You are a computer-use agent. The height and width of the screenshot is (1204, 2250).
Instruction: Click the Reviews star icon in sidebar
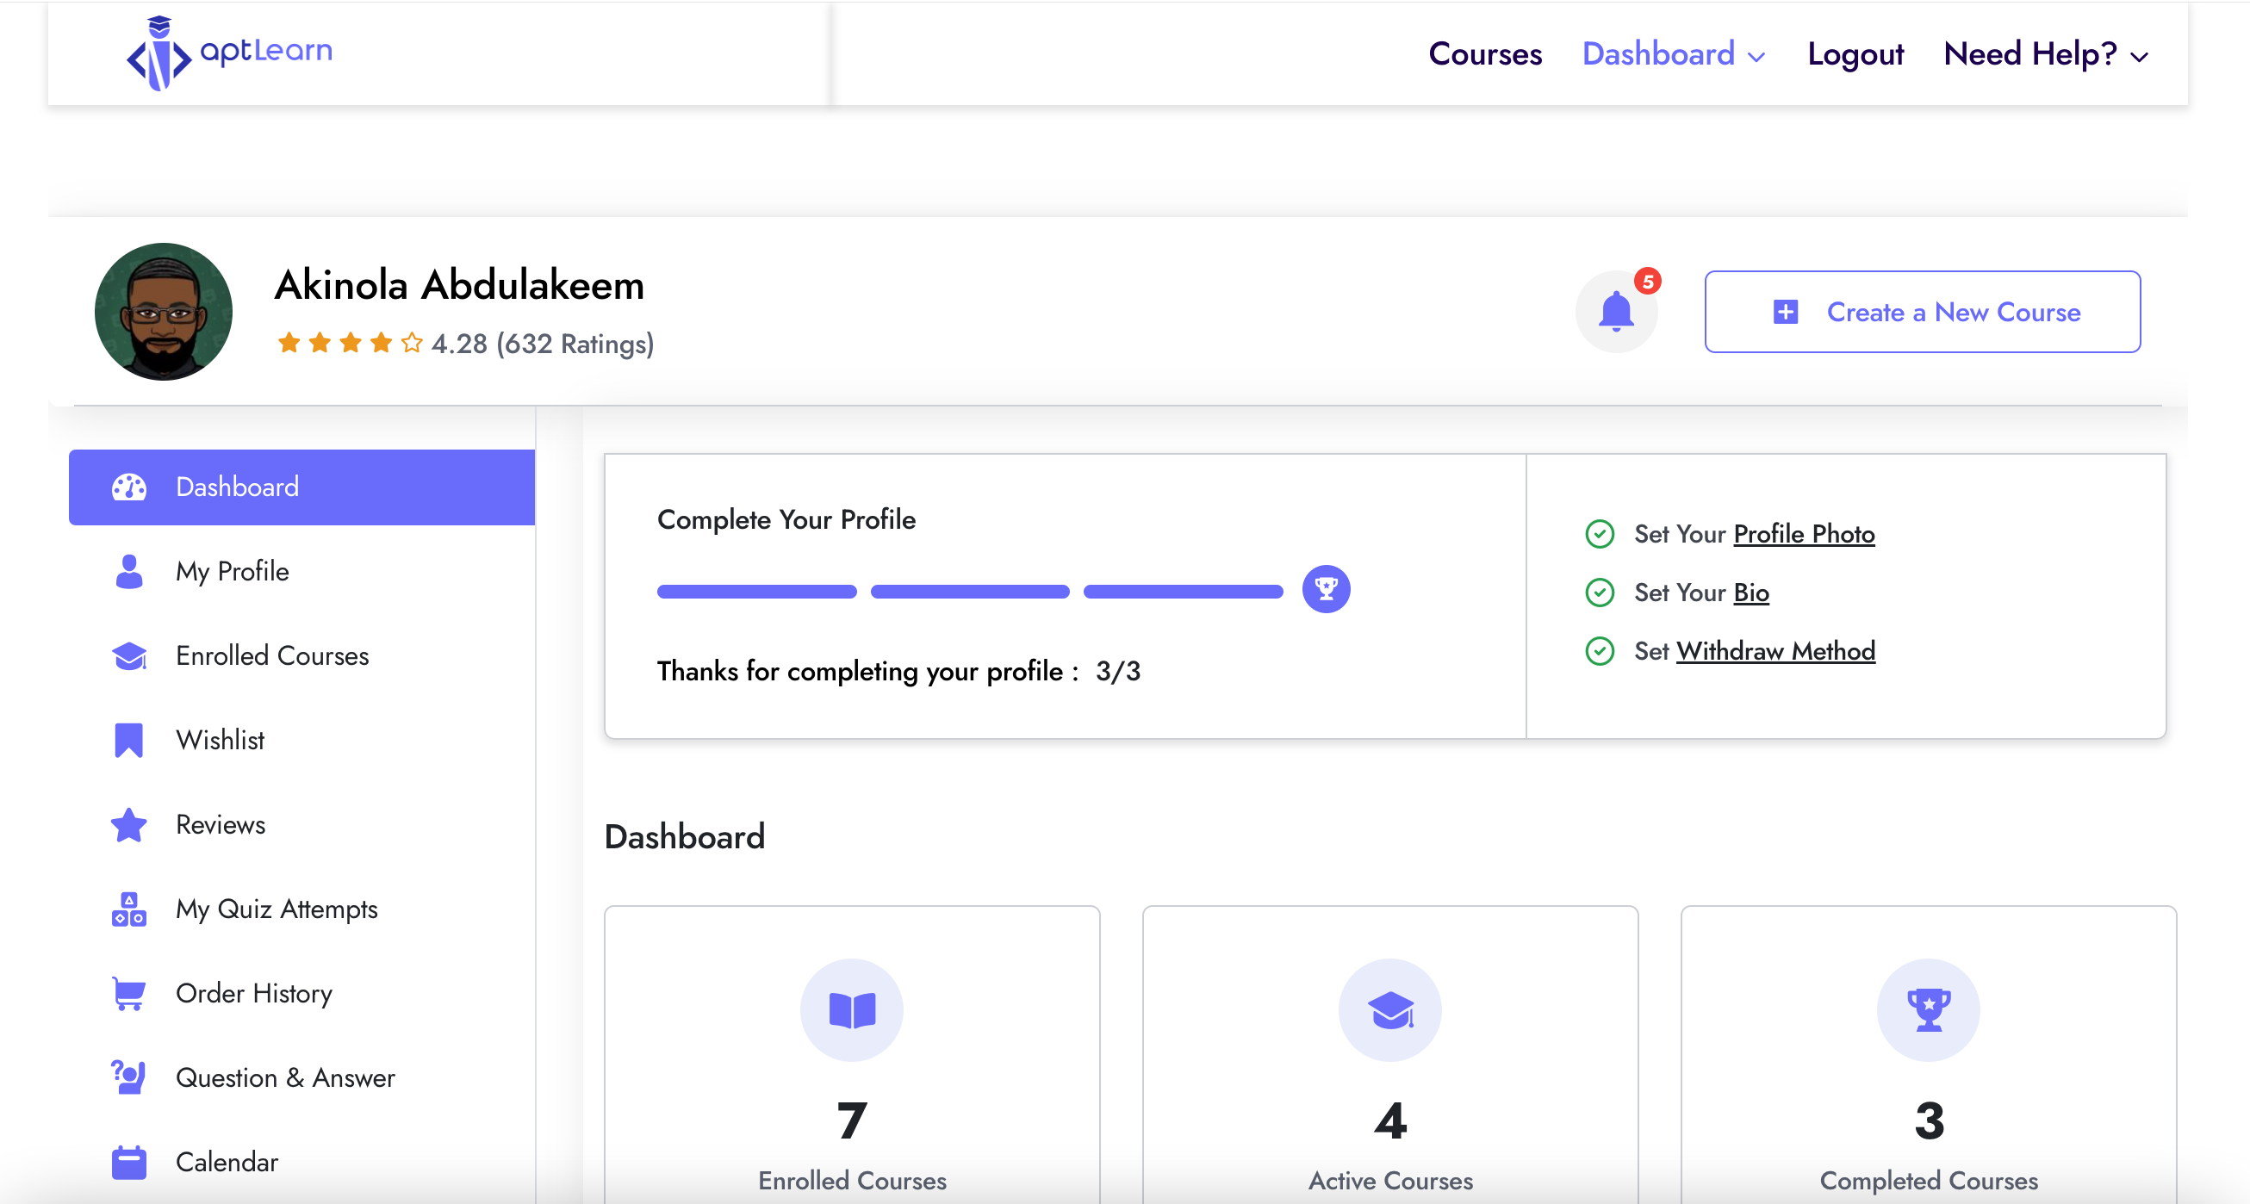point(128,824)
